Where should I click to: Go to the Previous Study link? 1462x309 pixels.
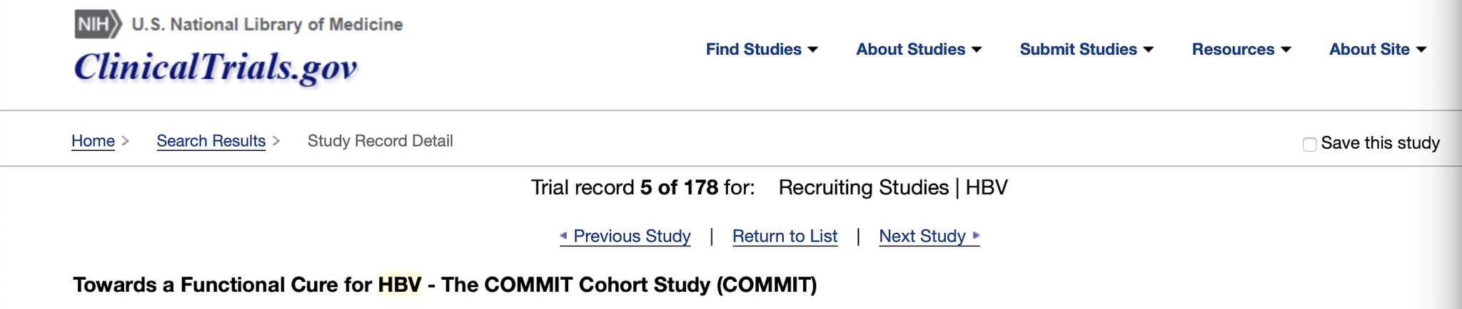tap(632, 236)
